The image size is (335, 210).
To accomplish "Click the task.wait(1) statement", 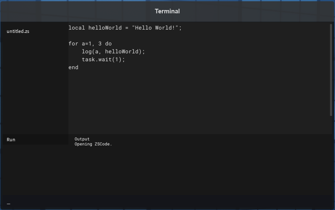I will [x=103, y=60].
